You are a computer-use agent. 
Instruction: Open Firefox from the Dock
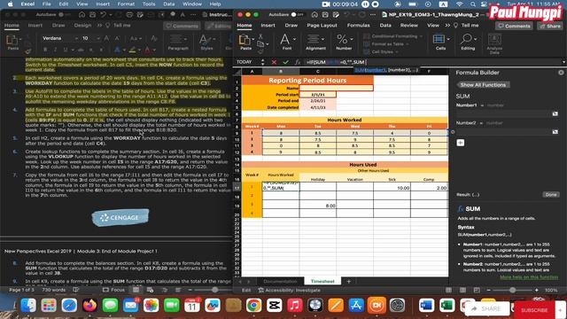click(89, 306)
